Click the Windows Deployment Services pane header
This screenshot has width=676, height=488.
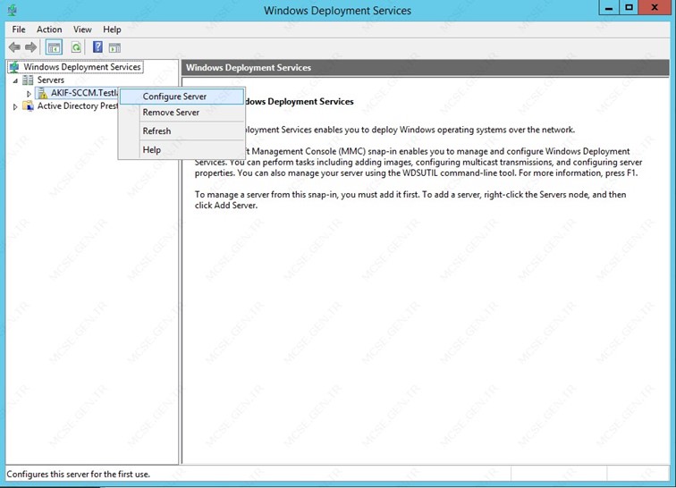(x=426, y=68)
